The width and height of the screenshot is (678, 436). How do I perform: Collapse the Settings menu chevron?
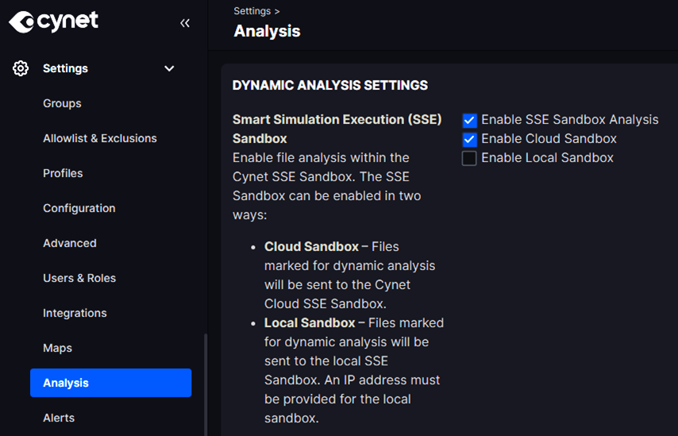tap(169, 68)
